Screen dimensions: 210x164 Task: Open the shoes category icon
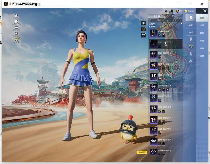[191, 61]
